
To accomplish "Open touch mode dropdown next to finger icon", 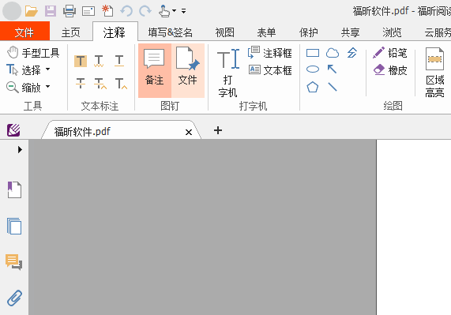I will [174, 11].
